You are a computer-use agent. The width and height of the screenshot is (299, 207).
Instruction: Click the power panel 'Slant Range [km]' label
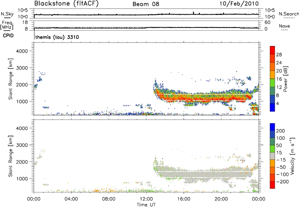click(x=10, y=79)
